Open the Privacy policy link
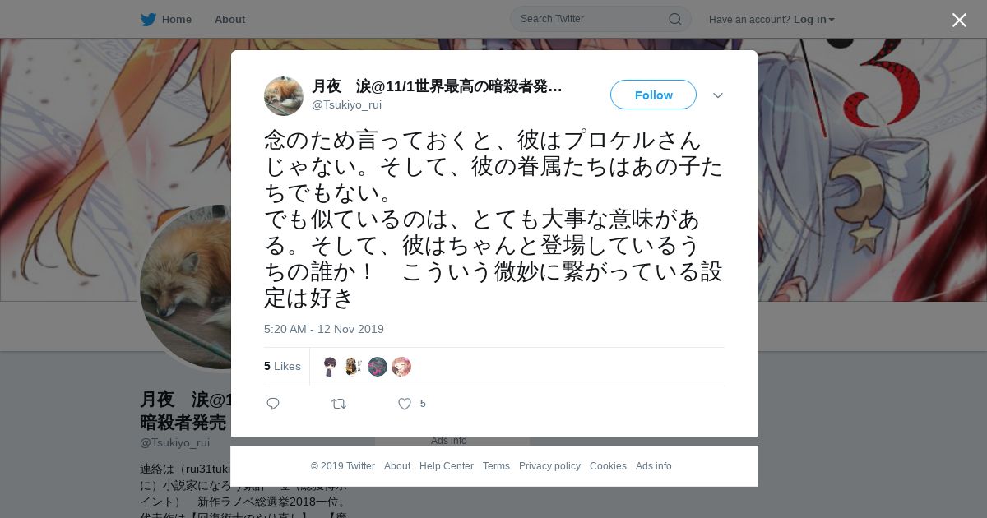This screenshot has height=518, width=987. [x=549, y=466]
